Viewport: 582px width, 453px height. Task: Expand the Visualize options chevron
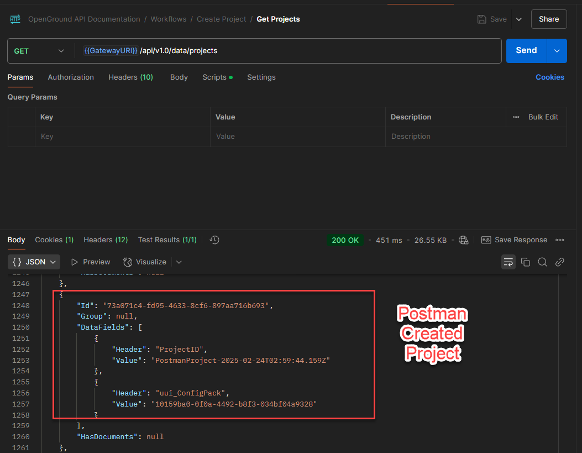point(179,262)
